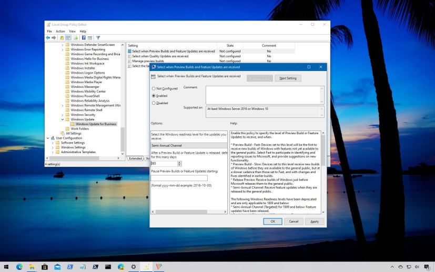This screenshot has width=435, height=272.
Task: Click the State column header
Action: (230, 46)
